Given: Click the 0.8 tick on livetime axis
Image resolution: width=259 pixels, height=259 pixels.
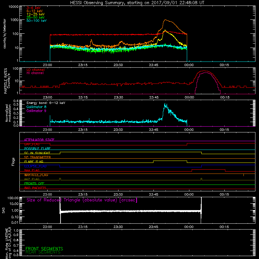Looking at the screenshot, I should click(x=16, y=240).
